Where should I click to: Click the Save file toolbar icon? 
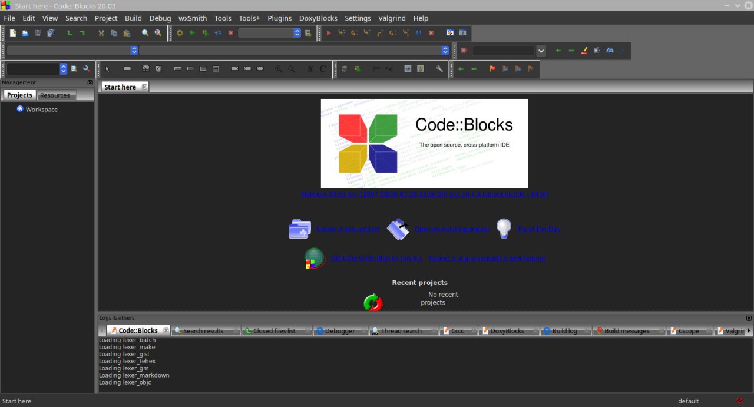point(38,33)
